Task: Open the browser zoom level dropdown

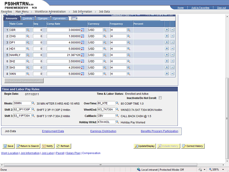Action: (x=223, y=169)
